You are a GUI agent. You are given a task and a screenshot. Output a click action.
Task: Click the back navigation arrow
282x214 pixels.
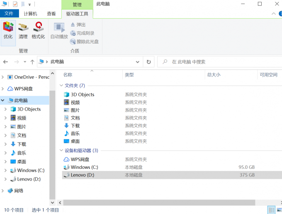coord(5,62)
